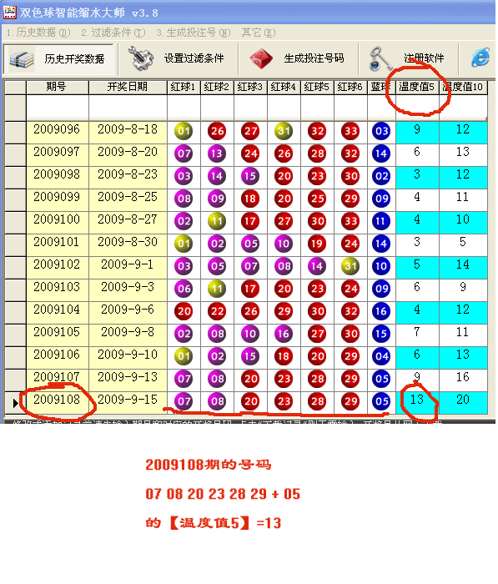Viewport: 498px width, 584px height.
Task: Click blue ball 02 in row 2009098
Action: pyautogui.click(x=381, y=176)
